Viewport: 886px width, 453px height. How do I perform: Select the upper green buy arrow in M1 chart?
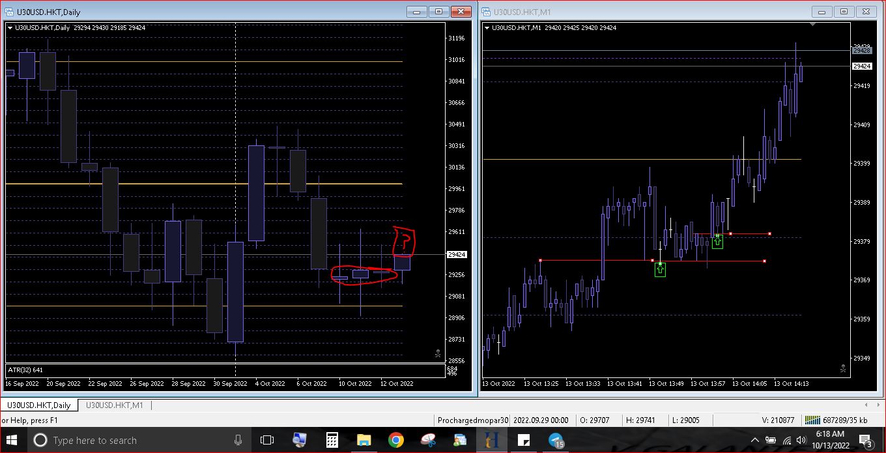tap(717, 241)
